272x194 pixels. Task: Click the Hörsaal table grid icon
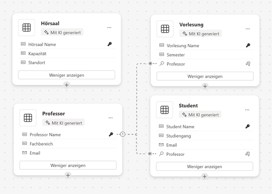(x=26, y=28)
